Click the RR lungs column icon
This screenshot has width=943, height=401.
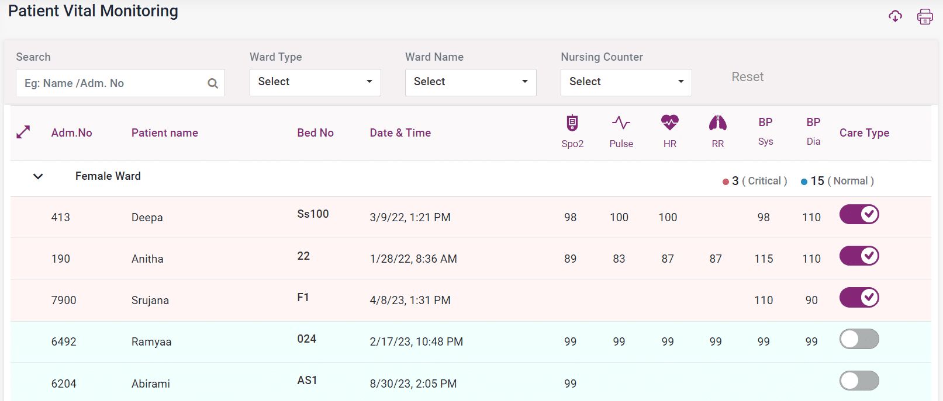[x=717, y=123]
